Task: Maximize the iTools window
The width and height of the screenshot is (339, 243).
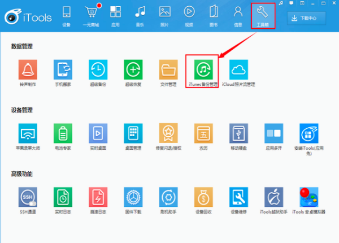Action: click(x=323, y=3)
